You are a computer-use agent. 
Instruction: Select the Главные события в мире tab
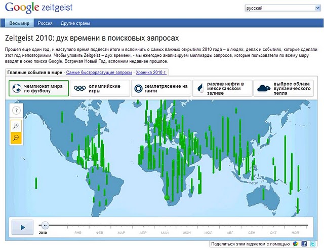(x=35, y=73)
